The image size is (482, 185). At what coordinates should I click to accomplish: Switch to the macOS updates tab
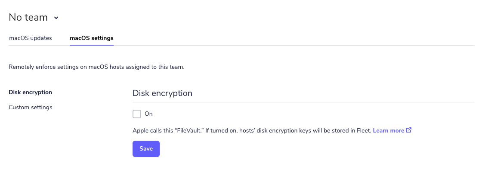31,38
